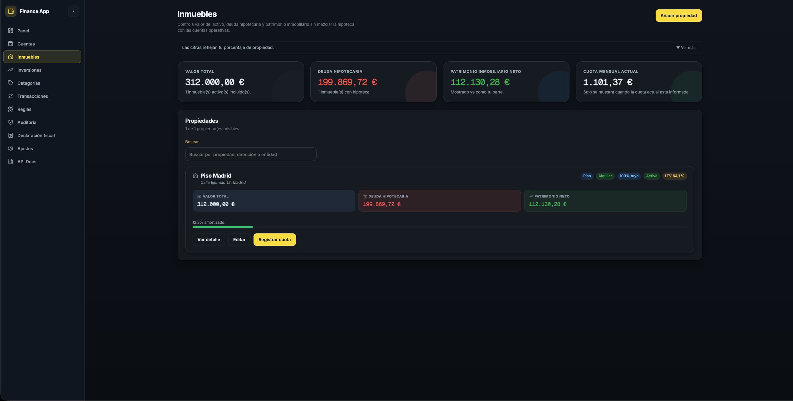The height and width of the screenshot is (401, 793).
Task: Click the Declaración fiscal document icon
Action: pyautogui.click(x=11, y=135)
